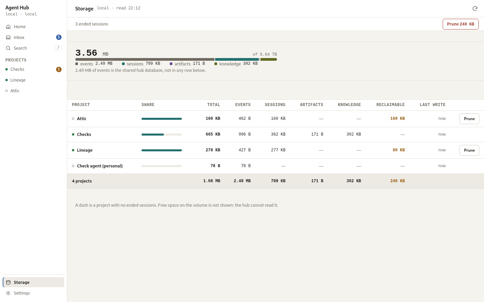
Task: Click the Search magnifier icon
Action: [8, 48]
